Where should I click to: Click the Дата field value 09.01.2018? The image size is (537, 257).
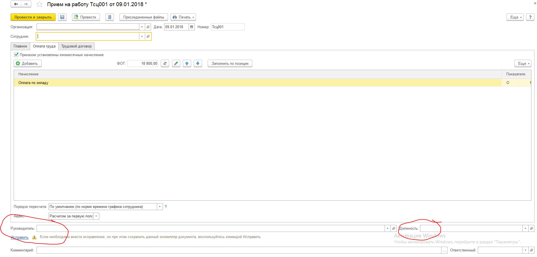[176, 27]
